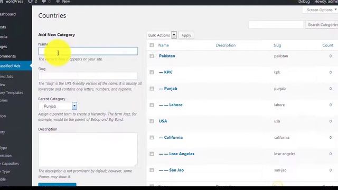Open Classified Ads submenu item

6,77
